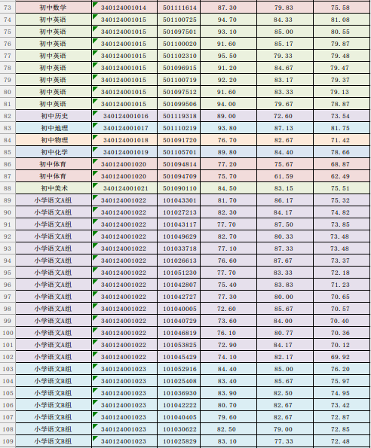The height and width of the screenshot is (448, 371).
Task: Click cell containing 501111614
Action: 179,8
